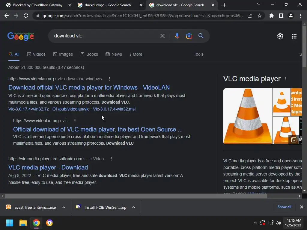
Task: Search by image with the camera icon
Action: tap(189, 36)
